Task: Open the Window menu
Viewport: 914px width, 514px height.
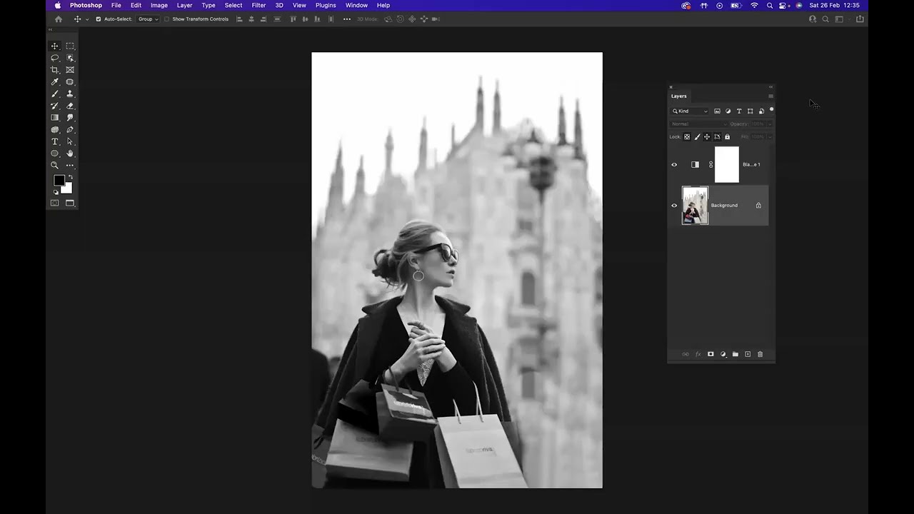Action: pos(356,5)
